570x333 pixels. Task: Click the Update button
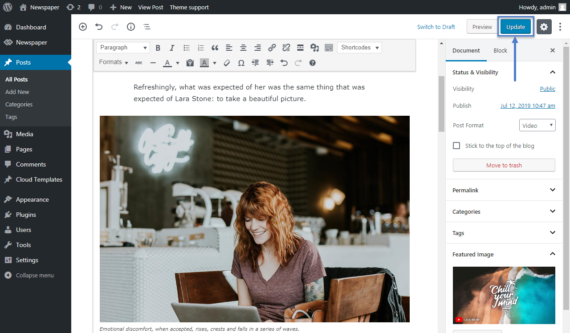pyautogui.click(x=516, y=27)
